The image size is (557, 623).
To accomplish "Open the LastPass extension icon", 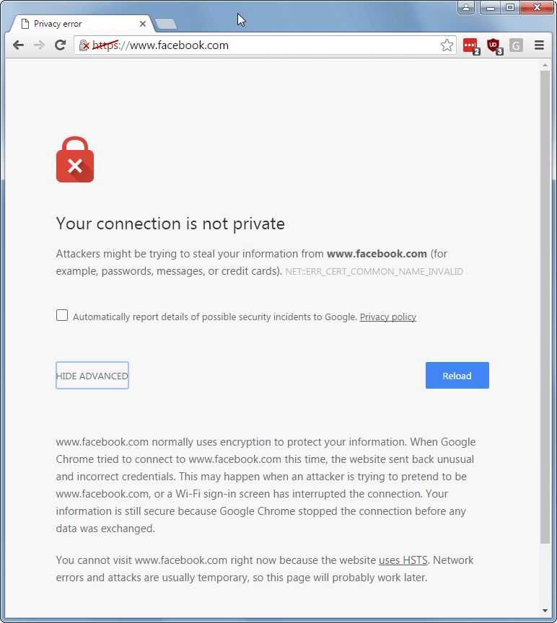I will point(470,45).
